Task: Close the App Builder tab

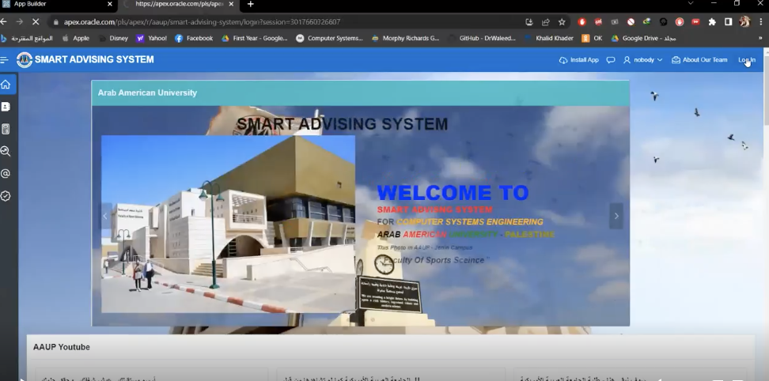Action: (x=110, y=5)
